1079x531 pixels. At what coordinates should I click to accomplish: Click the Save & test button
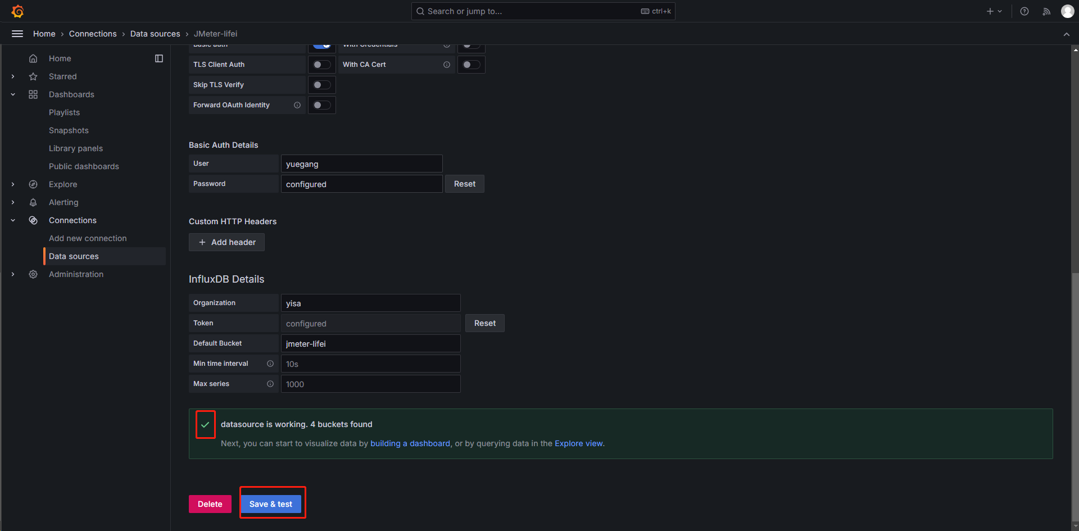click(271, 504)
